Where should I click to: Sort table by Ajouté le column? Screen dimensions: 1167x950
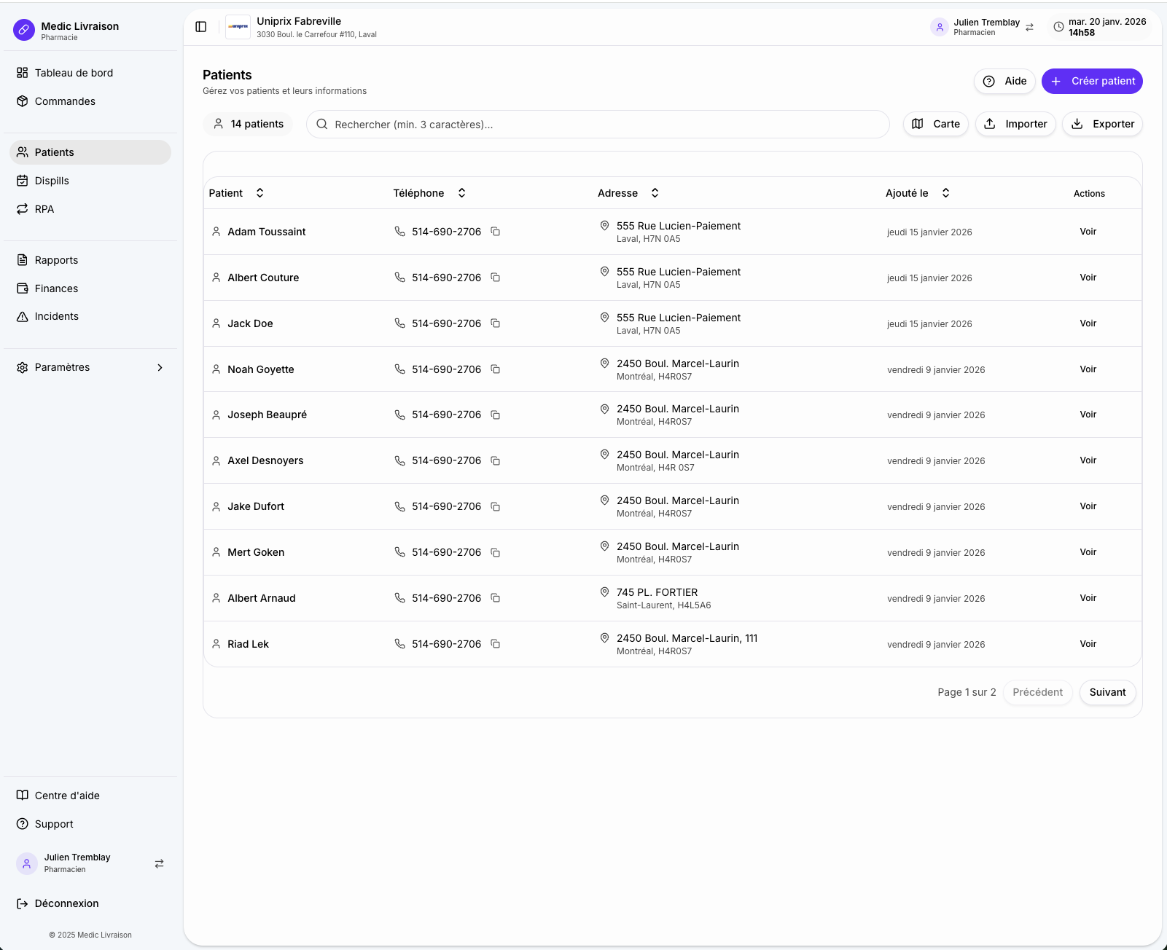[945, 193]
